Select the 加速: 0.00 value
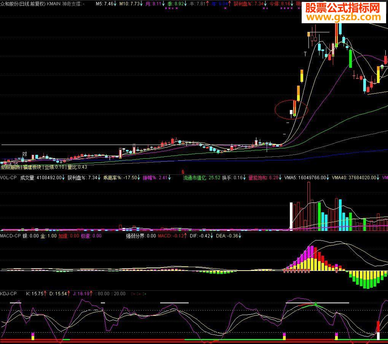The image size is (388, 344). coord(69,236)
